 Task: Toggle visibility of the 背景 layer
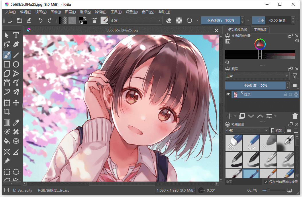point(228,94)
